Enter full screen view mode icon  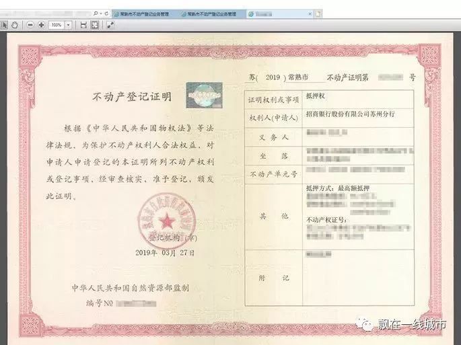tap(110, 25)
